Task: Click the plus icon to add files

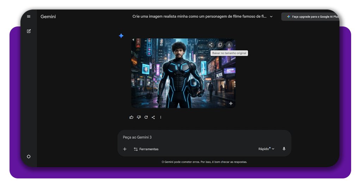Action: click(125, 149)
